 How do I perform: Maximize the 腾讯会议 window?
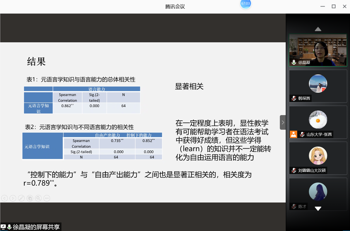tap(334, 6)
